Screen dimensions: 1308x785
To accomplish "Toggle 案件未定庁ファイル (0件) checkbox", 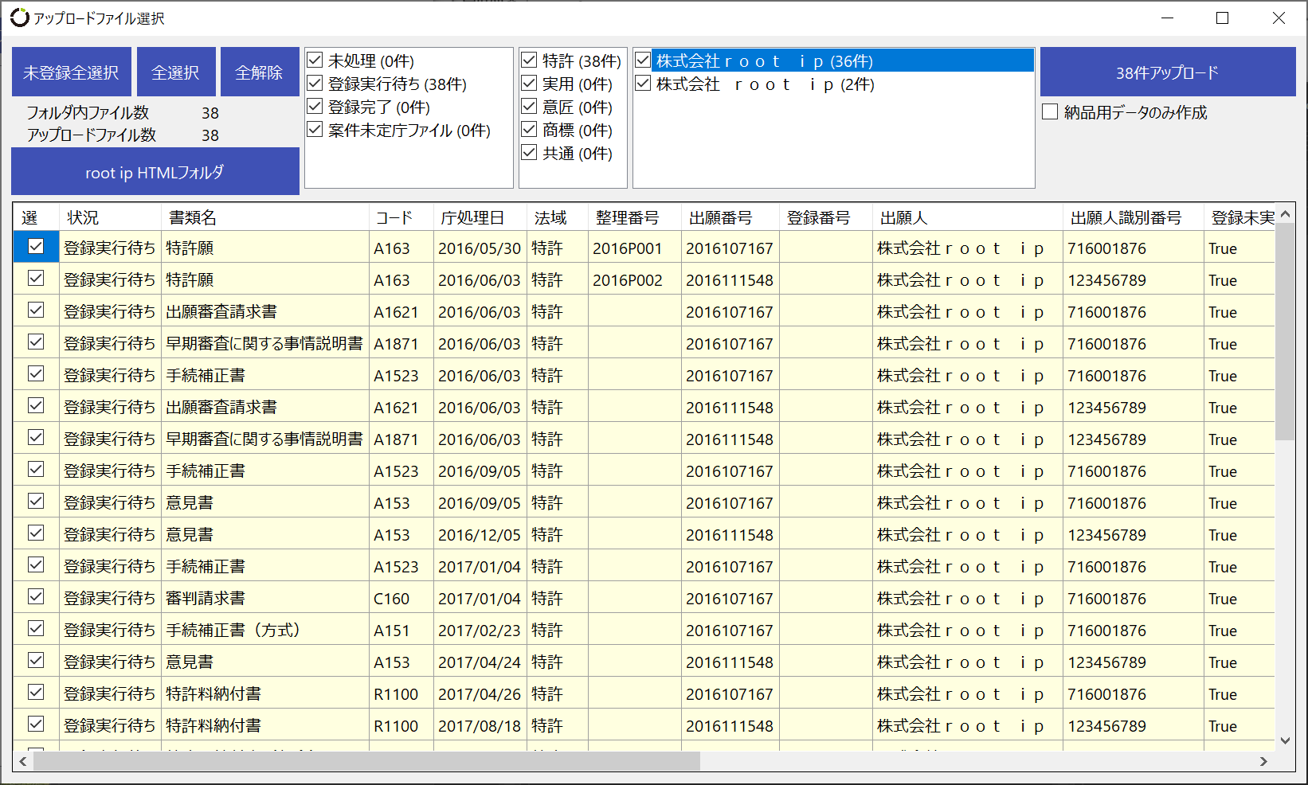I will click(x=315, y=130).
